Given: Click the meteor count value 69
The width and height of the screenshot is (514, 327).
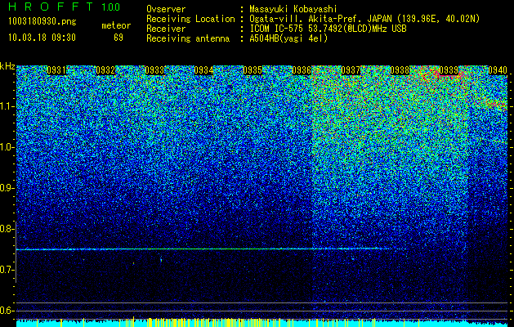Looking at the screenshot, I should click(118, 38).
